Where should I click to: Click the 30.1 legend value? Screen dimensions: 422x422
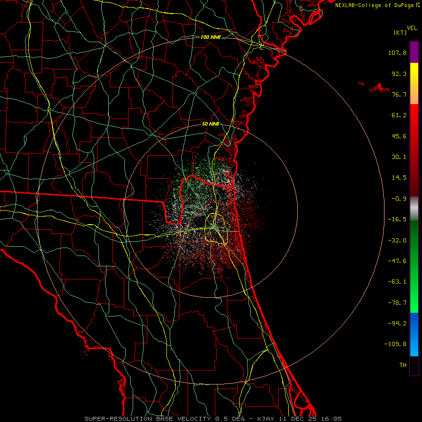[399, 157]
